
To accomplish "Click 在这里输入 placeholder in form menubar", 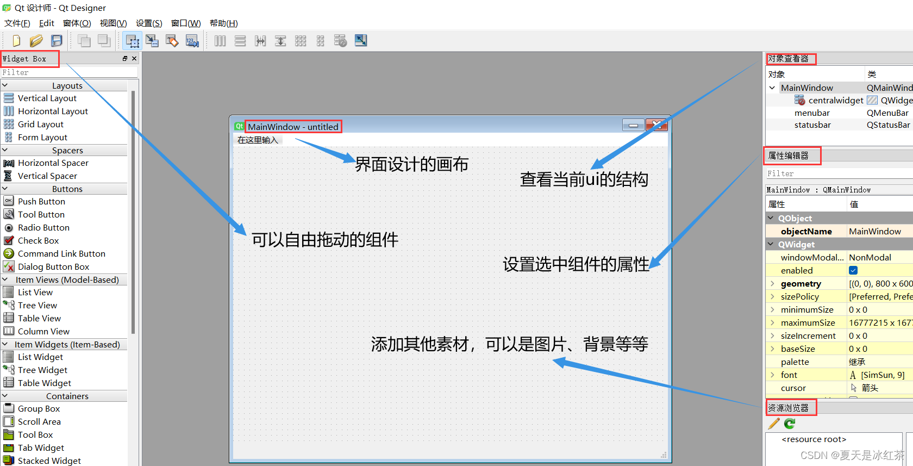I will (258, 140).
